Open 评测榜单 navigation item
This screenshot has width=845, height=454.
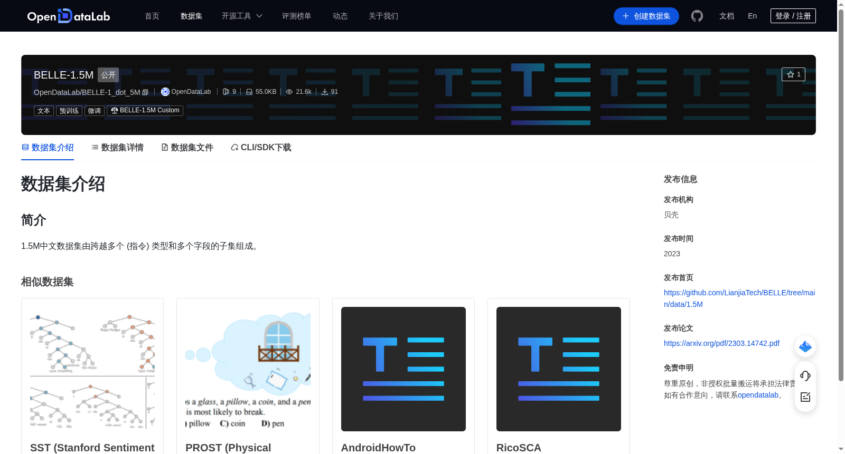coord(297,16)
